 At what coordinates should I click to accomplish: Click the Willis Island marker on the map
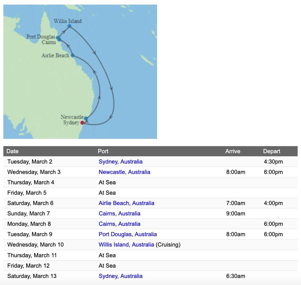[x=70, y=26]
